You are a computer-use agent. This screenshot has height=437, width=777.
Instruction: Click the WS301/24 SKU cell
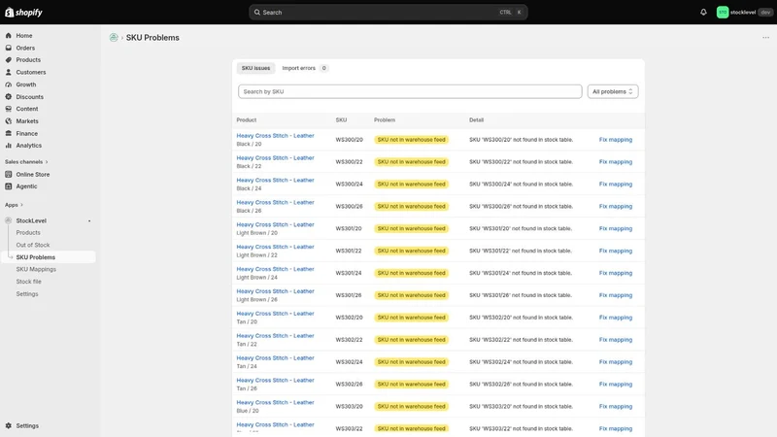(349, 274)
